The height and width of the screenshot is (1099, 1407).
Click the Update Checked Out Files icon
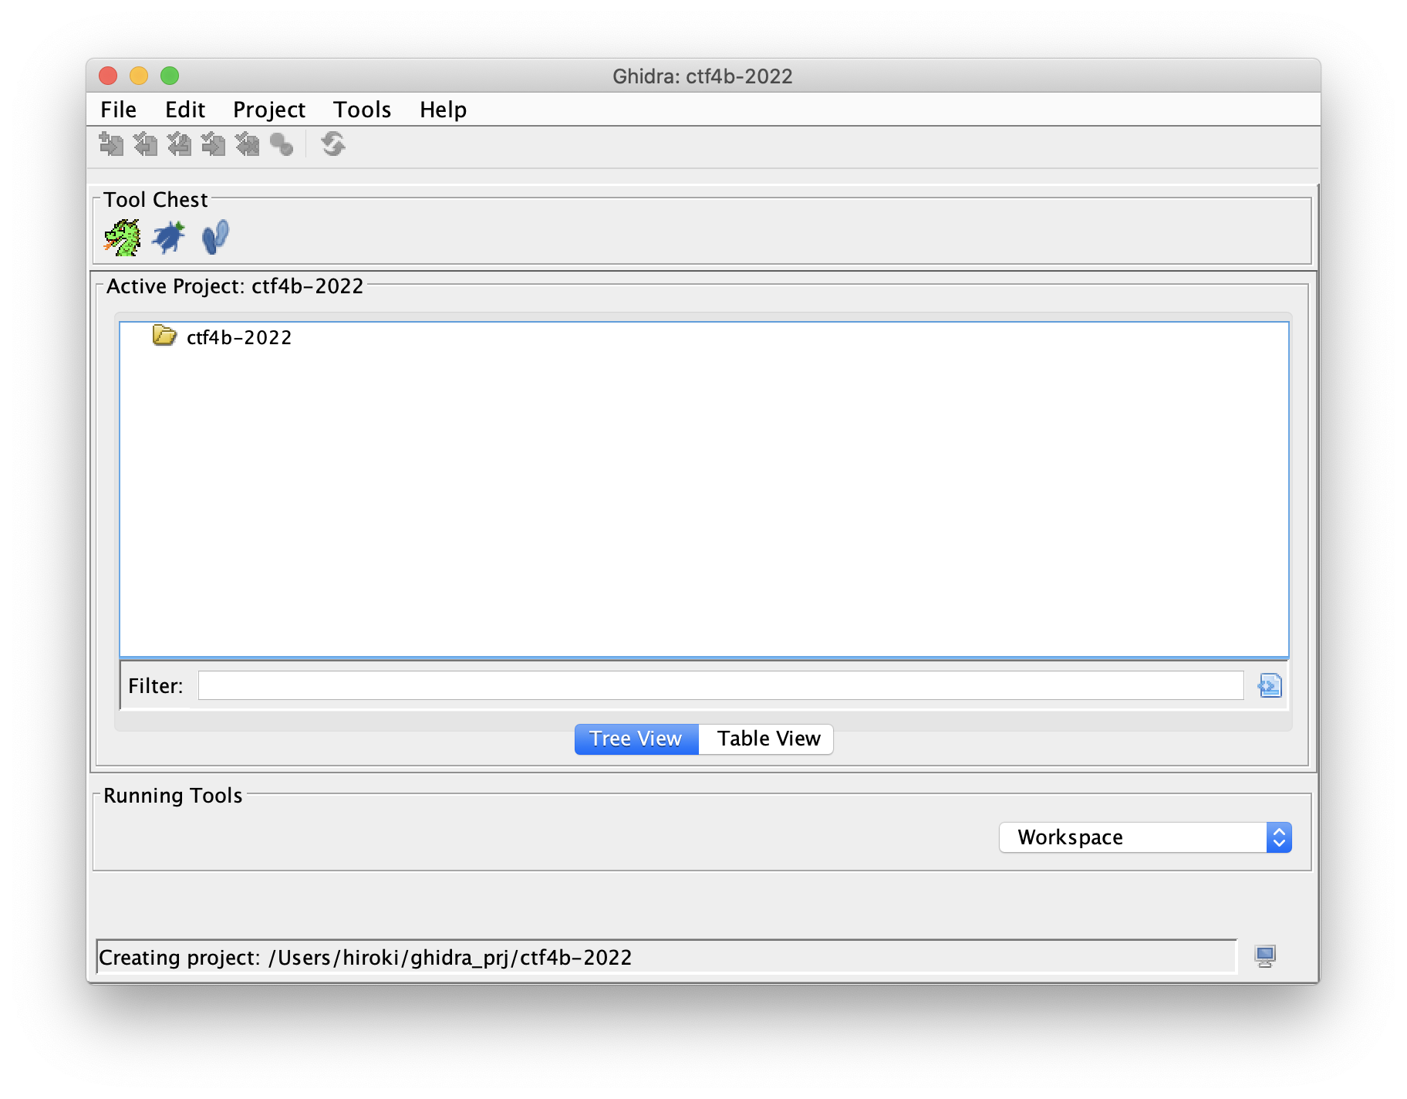[x=179, y=144]
